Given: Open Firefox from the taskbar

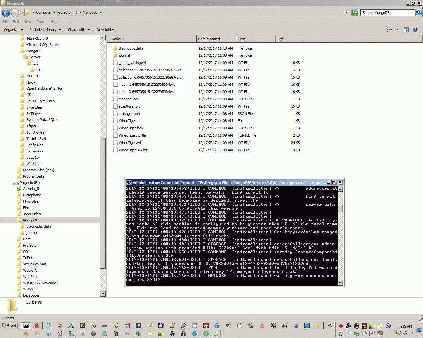Looking at the screenshot, I should [x=37, y=326].
